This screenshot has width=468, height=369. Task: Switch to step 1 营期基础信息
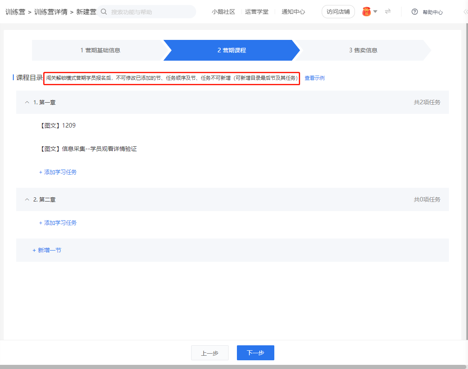tap(100, 50)
